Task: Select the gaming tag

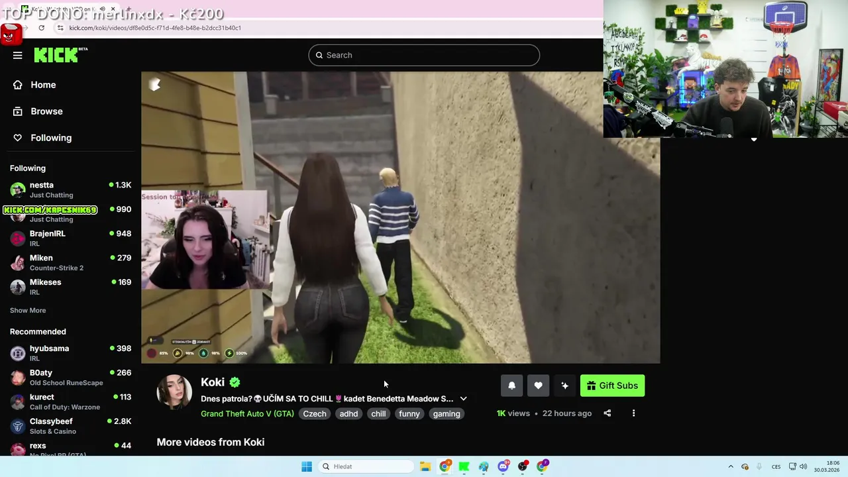Action: click(x=447, y=413)
